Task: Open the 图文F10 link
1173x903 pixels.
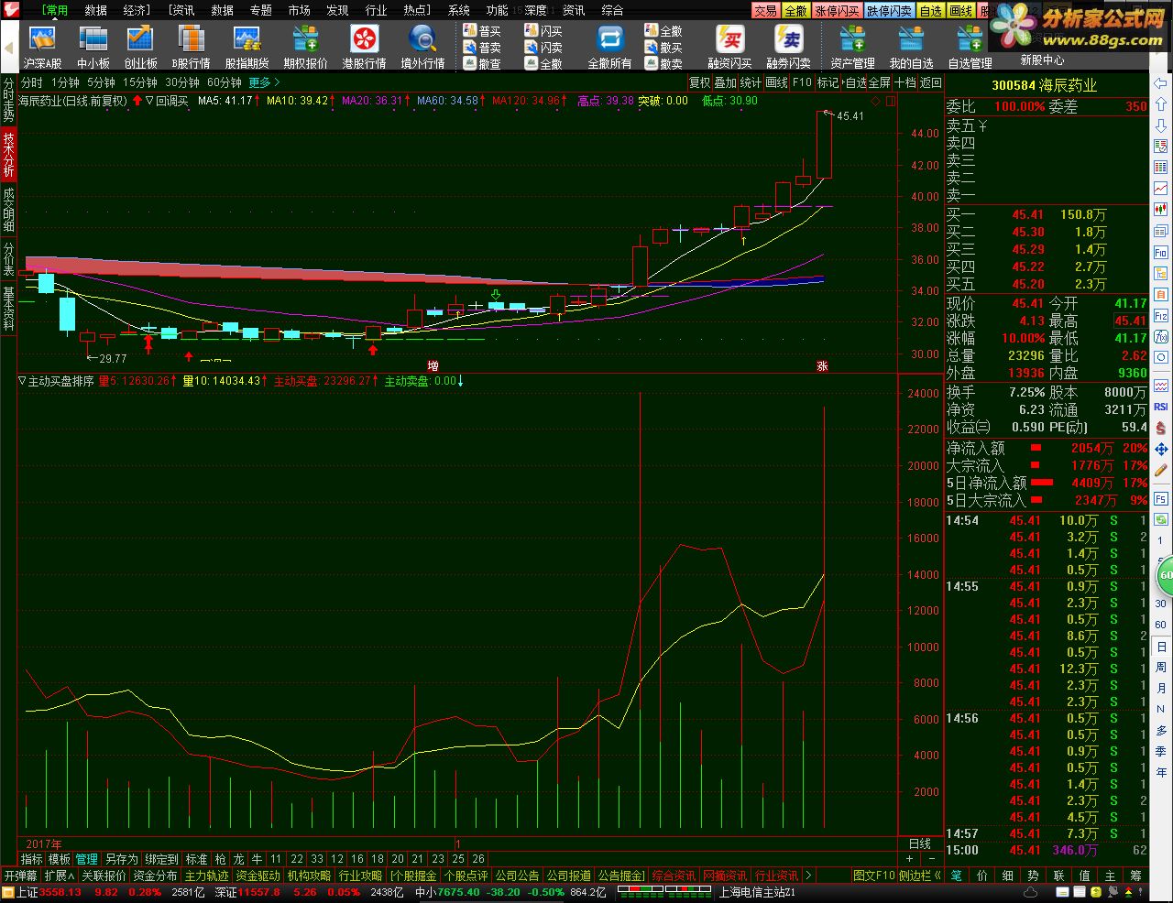Action: (x=873, y=876)
